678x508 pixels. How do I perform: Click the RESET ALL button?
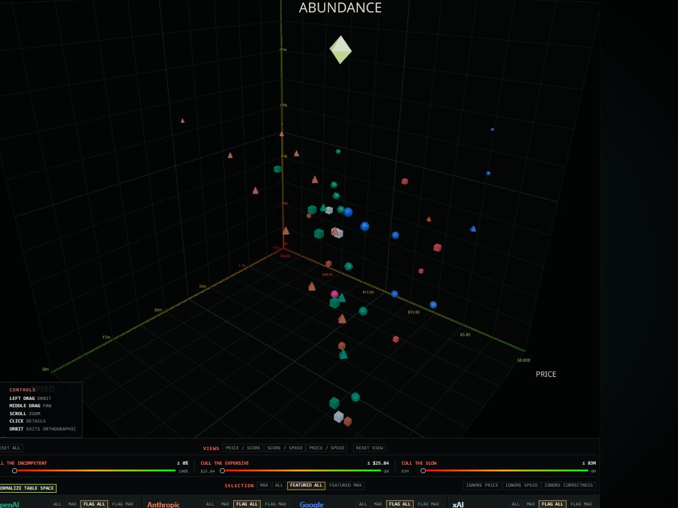pos(10,448)
